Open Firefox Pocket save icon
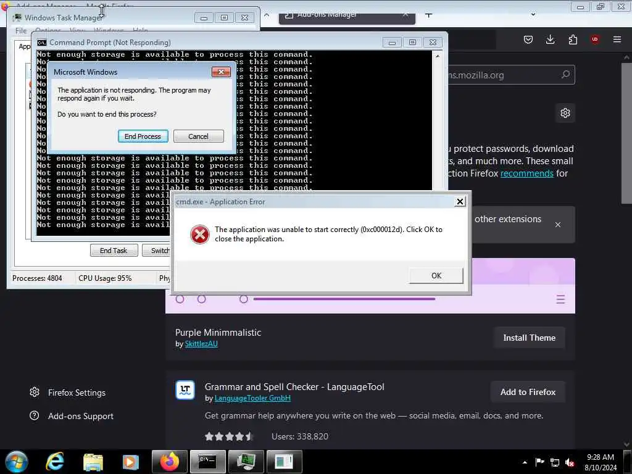Screen dimensions: 632x474 [528, 39]
